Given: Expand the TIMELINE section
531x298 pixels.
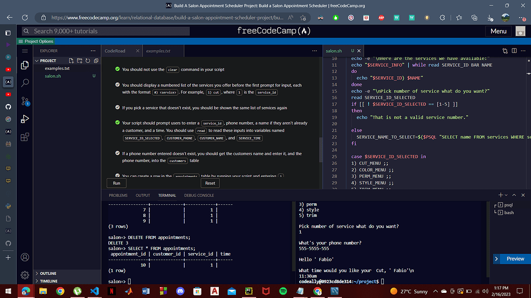Looking at the screenshot, I should (x=48, y=281).
